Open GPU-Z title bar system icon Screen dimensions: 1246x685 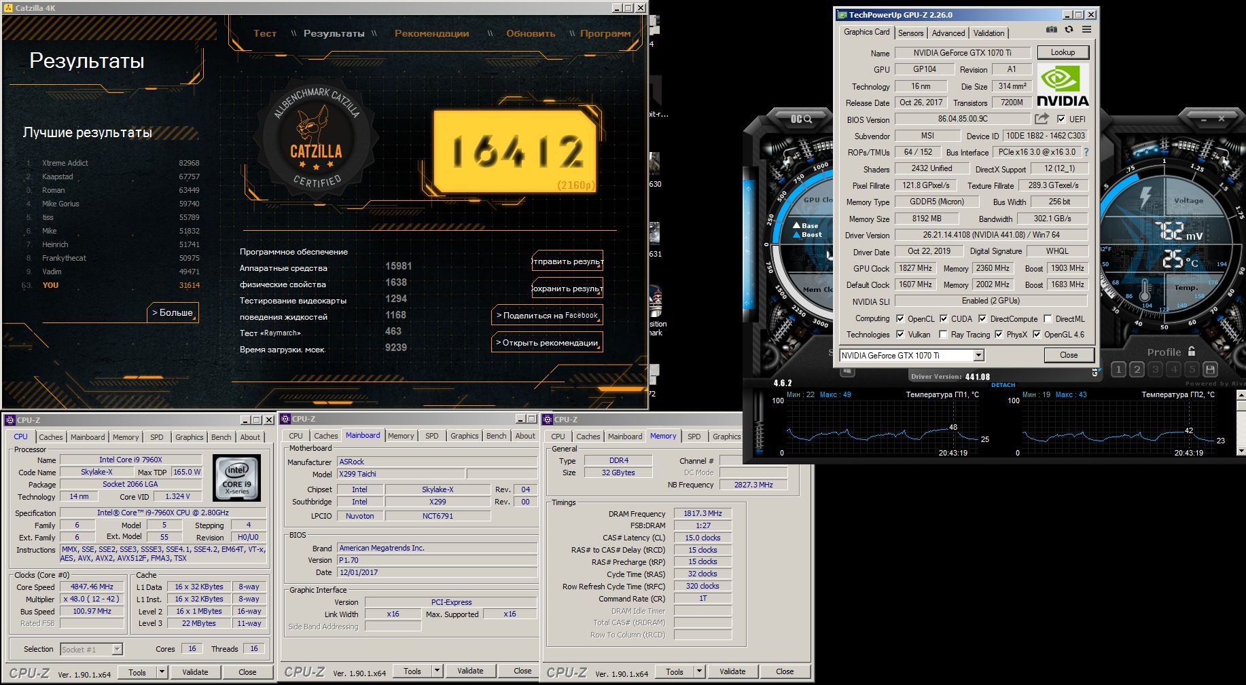(842, 14)
